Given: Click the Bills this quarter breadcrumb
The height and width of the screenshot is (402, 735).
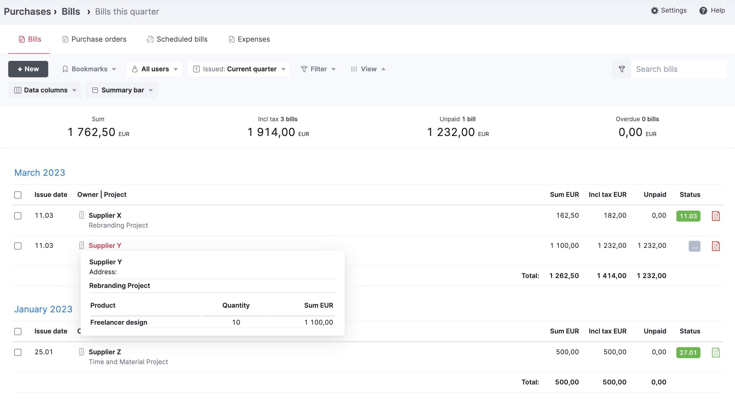Looking at the screenshot, I should coord(127,12).
